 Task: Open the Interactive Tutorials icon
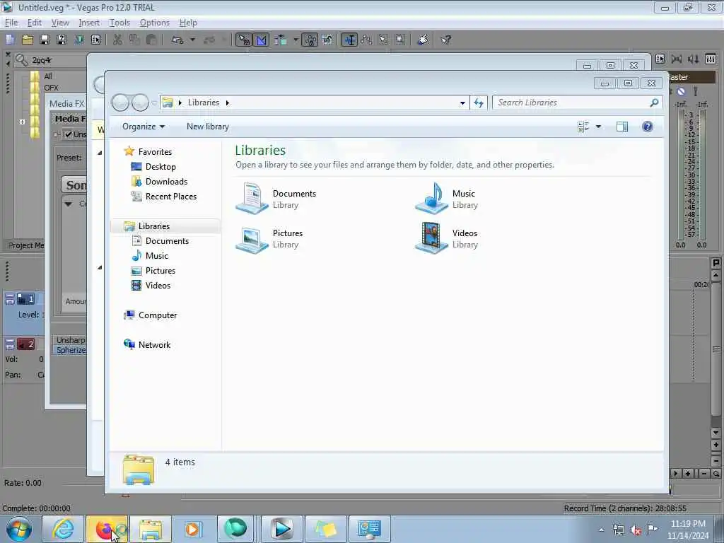pyautogui.click(x=423, y=40)
